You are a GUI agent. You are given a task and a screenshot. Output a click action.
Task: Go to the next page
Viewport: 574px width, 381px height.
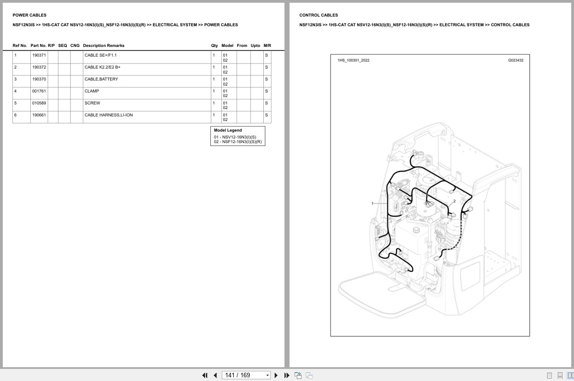point(276,375)
